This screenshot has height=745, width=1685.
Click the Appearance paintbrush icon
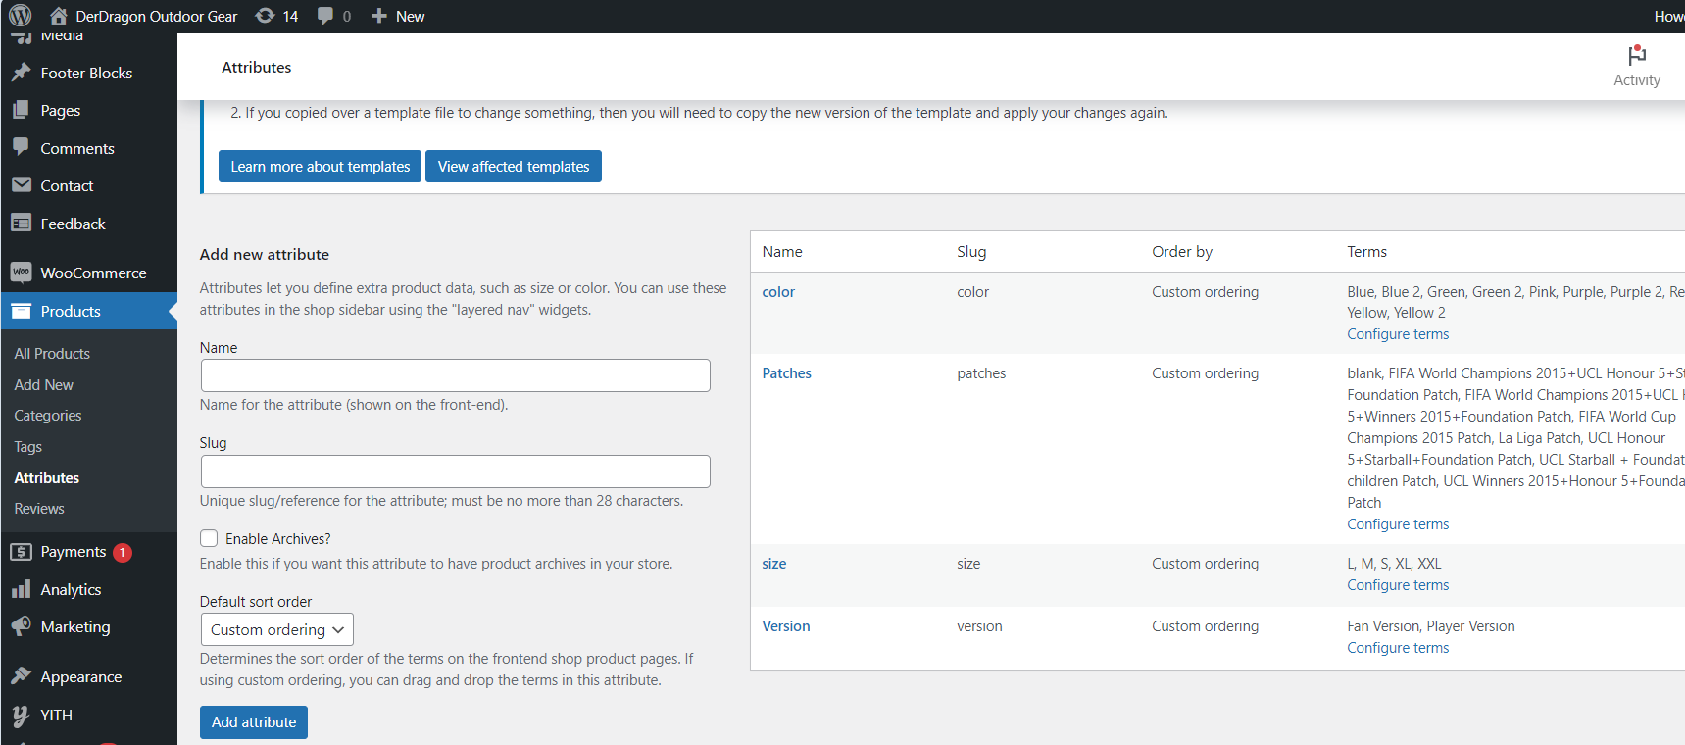21,676
